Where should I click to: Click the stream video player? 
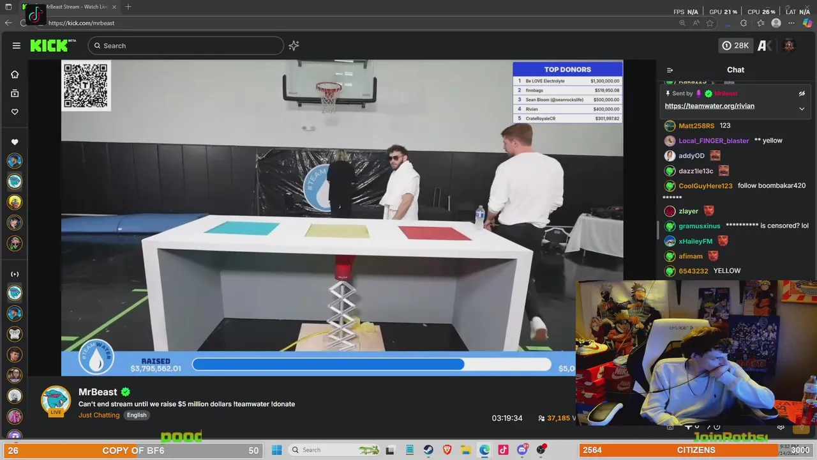point(342,218)
